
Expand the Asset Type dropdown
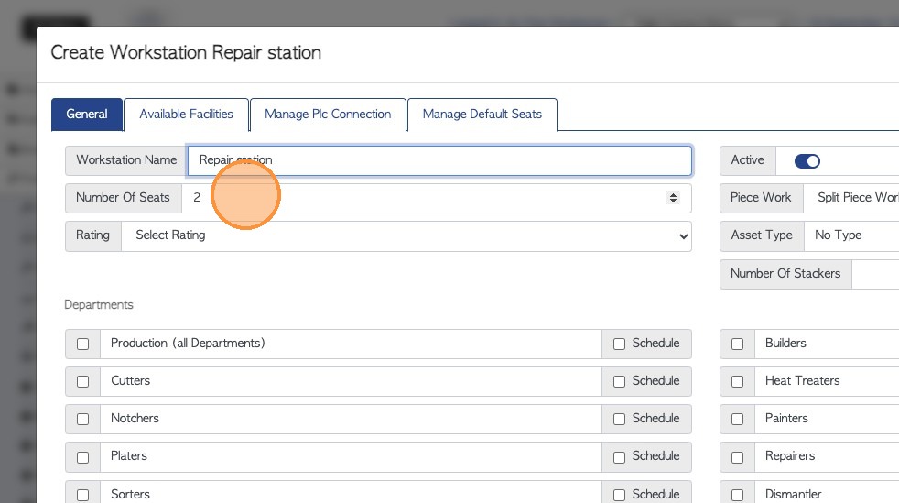[851, 235]
